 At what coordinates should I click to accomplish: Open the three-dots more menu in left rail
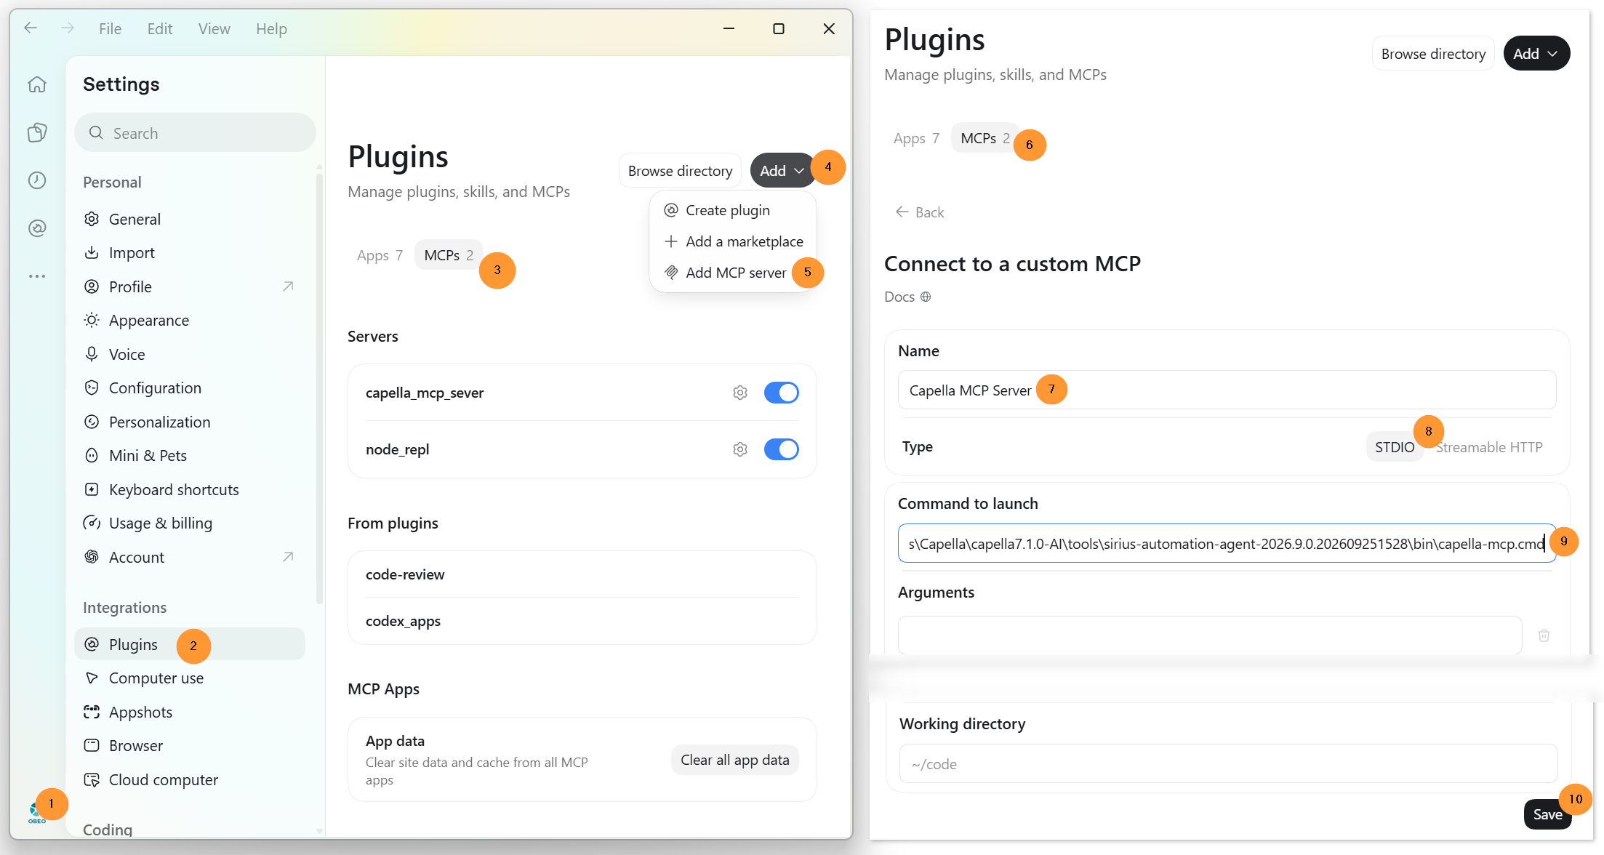[37, 276]
